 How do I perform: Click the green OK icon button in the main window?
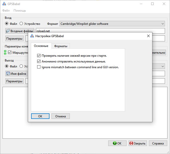tap(115, 143)
